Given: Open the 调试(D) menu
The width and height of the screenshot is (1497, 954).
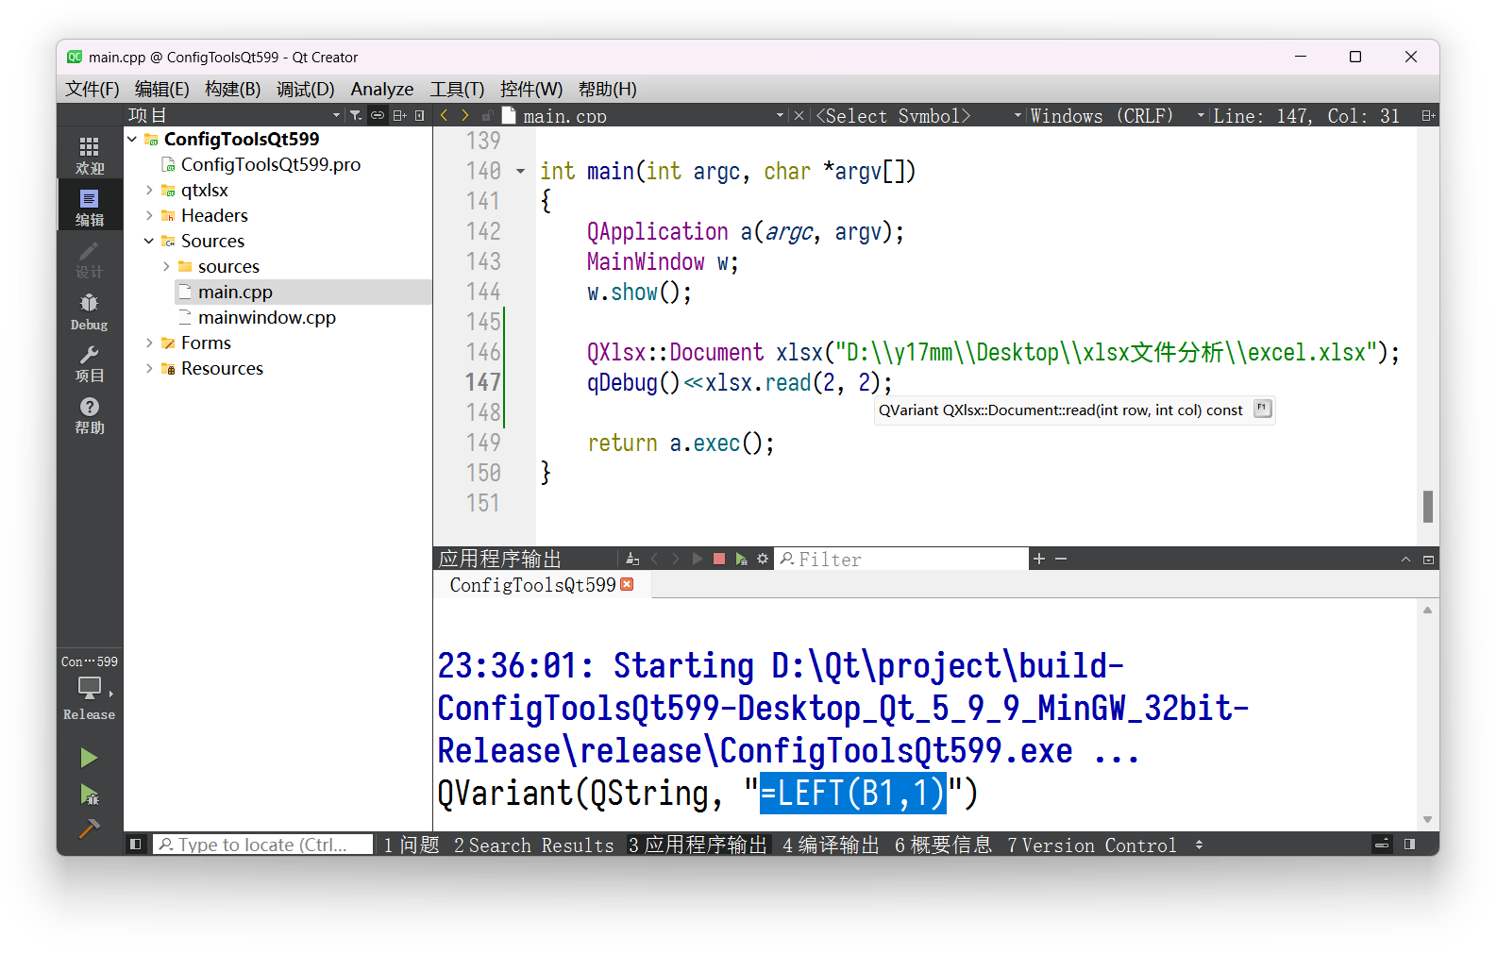Looking at the screenshot, I should tap(305, 89).
